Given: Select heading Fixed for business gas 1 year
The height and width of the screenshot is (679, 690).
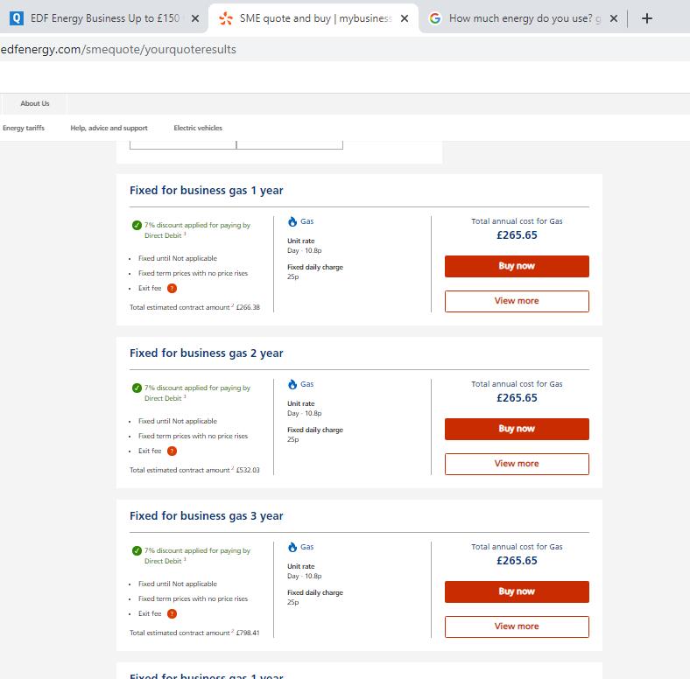Looking at the screenshot, I should (207, 191).
